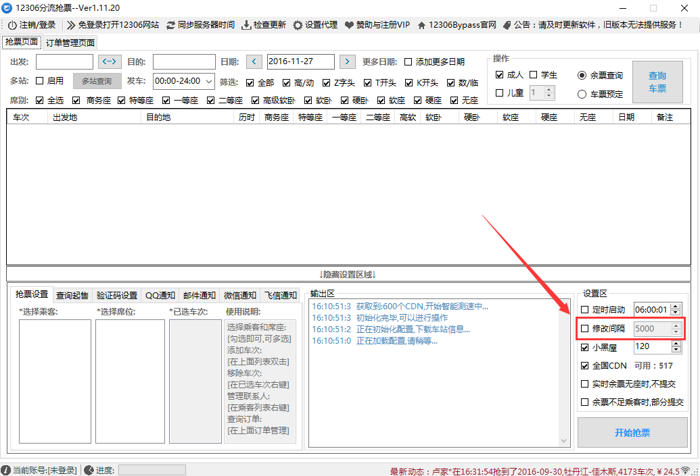
Task: Click the 进度 progress bar
Action: pos(151,470)
